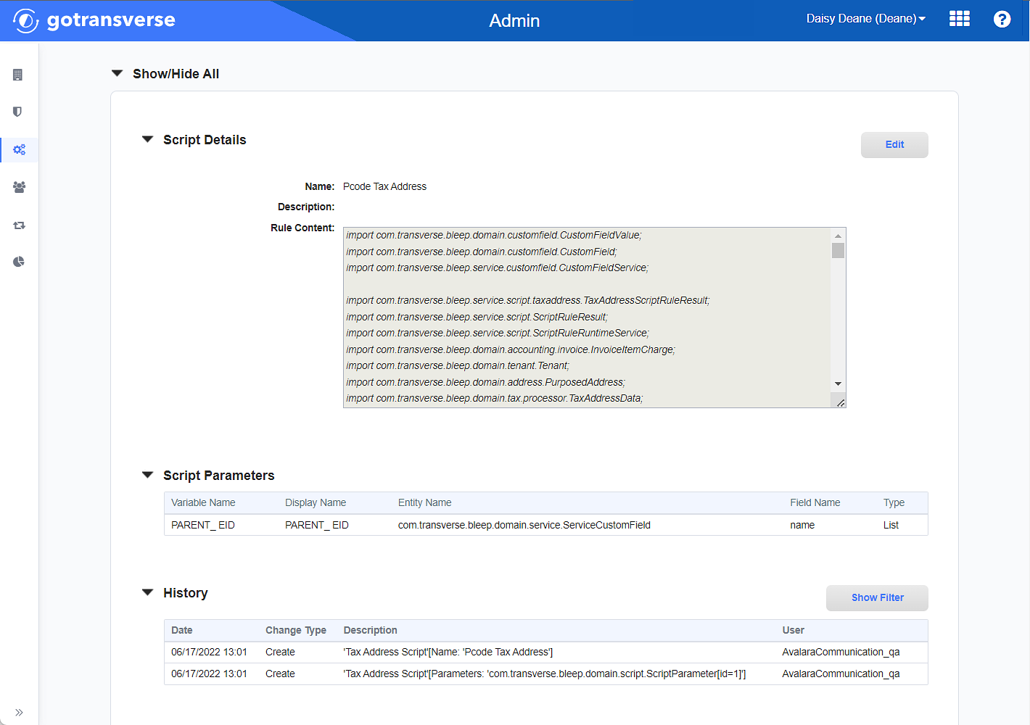Open the apps grid menu

(x=959, y=19)
